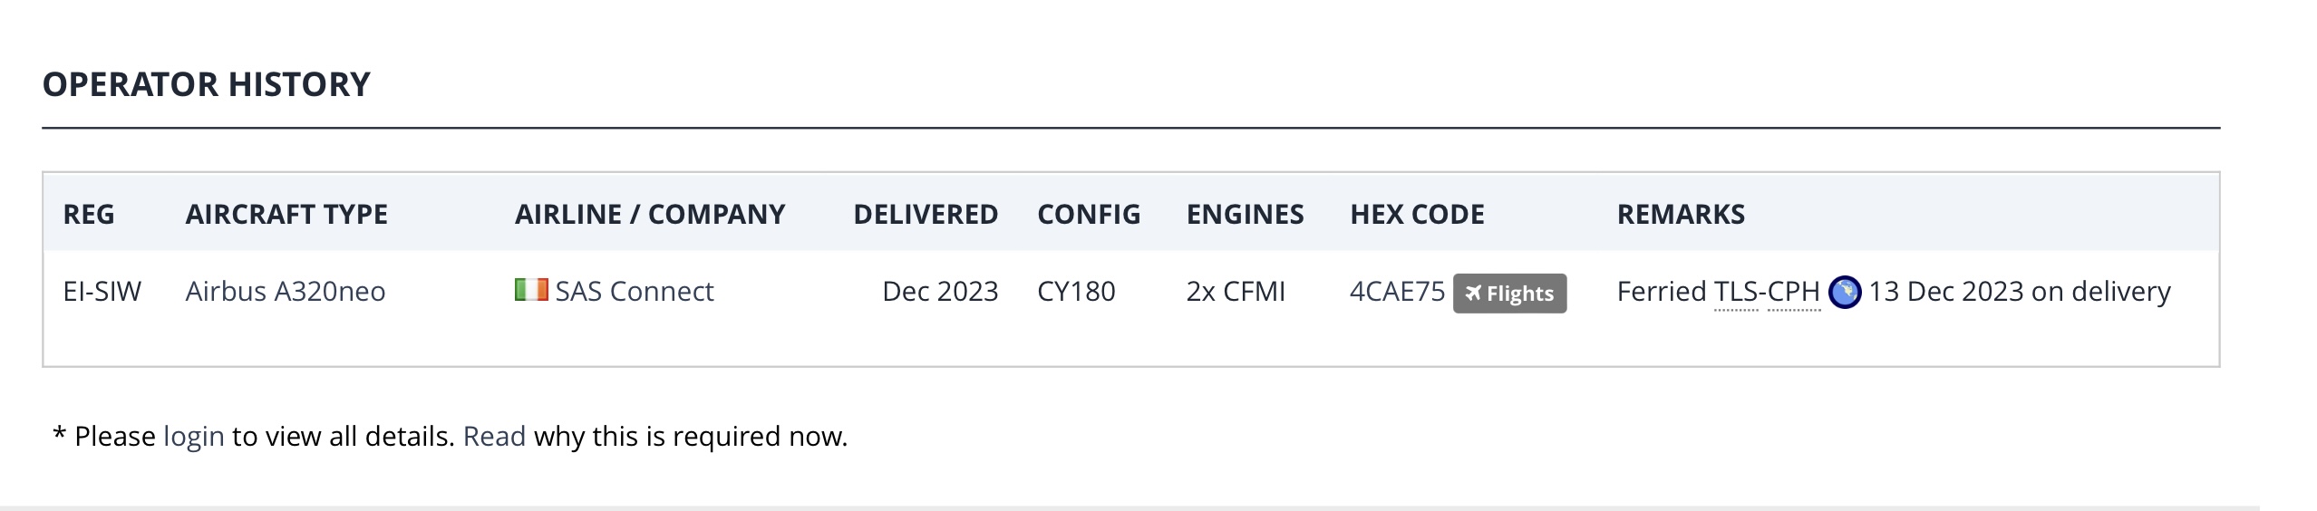This screenshot has width=2317, height=511.
Task: Open the Airbus A320neo aircraft type link
Action: coord(286,292)
